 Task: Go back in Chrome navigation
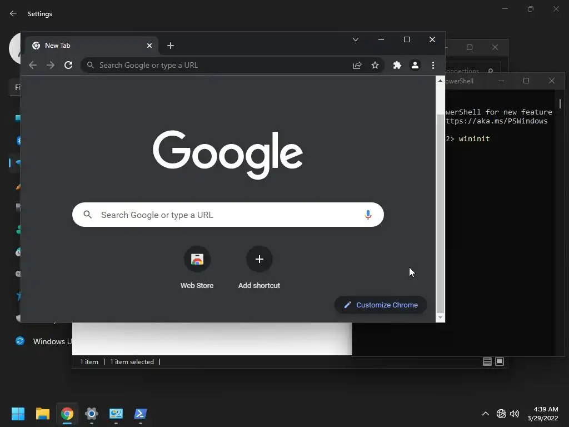pos(33,65)
